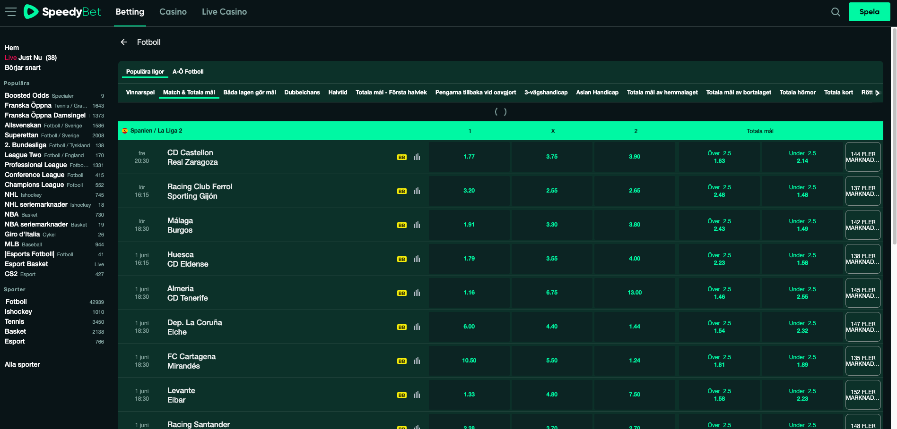Screen dimensions: 897x429
Task: Select Under 2.5 at 2.55 for Almeria match
Action: 802,293
